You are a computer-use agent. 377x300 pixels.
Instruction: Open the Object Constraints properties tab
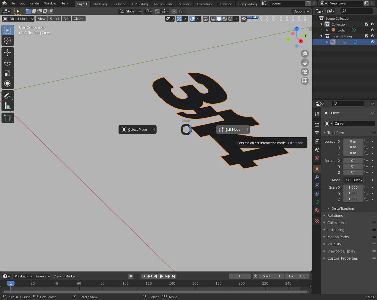317,194
